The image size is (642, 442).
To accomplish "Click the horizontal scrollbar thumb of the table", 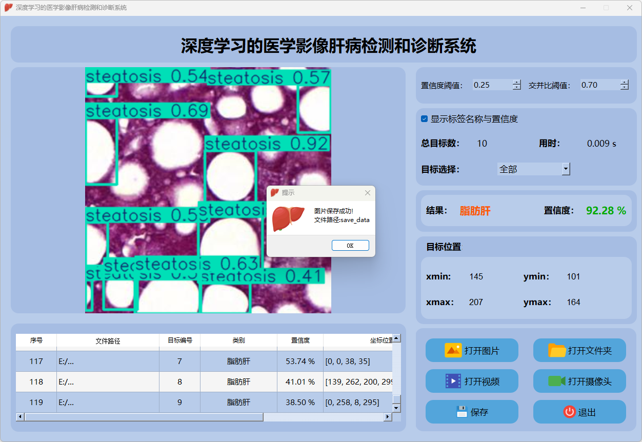I will point(144,417).
